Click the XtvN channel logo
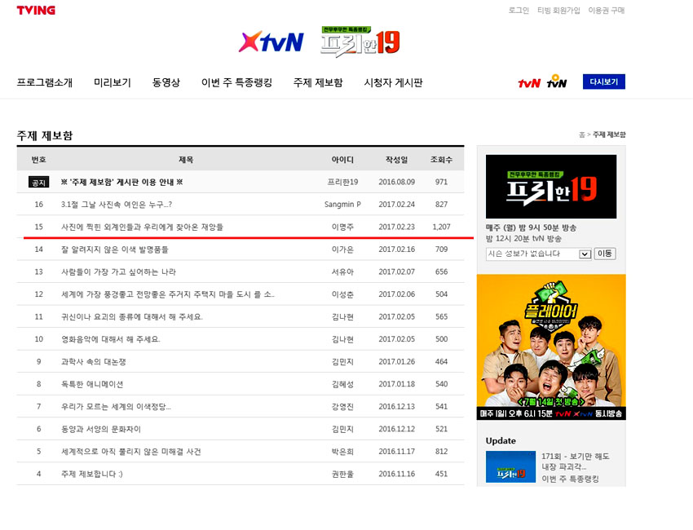693x530 pixels. [271, 42]
